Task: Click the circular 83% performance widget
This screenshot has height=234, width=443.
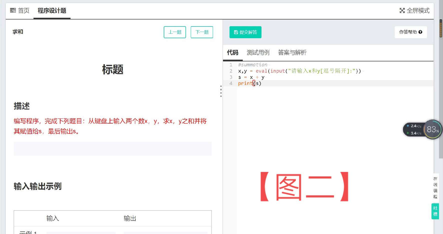Action: (432, 129)
